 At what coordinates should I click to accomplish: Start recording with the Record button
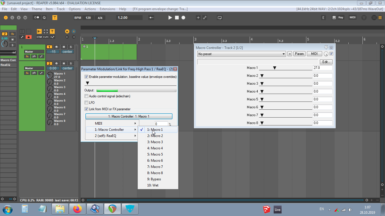tap(183, 17)
